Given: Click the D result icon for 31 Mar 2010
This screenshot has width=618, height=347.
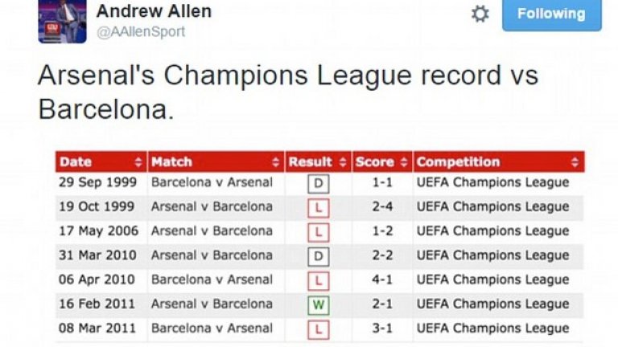Looking at the screenshot, I should [319, 256].
